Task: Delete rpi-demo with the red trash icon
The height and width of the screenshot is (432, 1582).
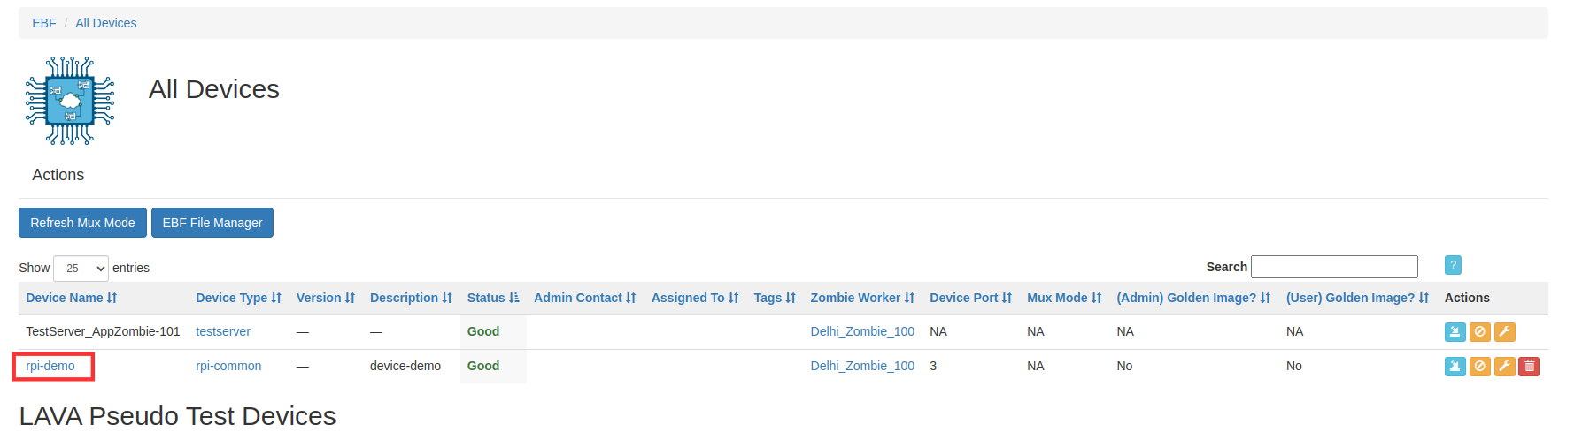Action: click(1529, 366)
